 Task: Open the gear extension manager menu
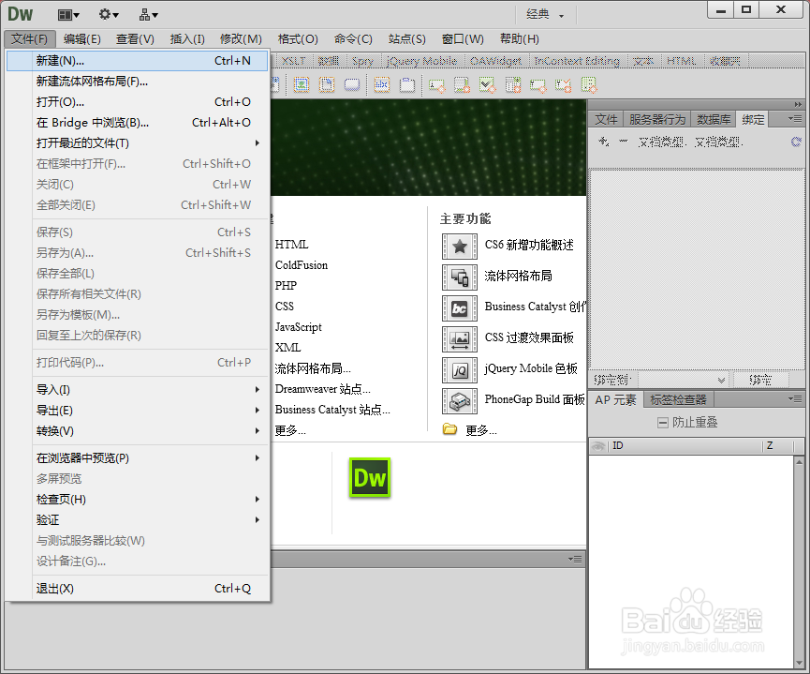[109, 14]
